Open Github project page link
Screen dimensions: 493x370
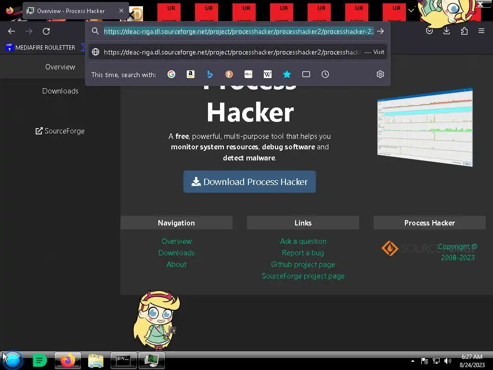303,264
